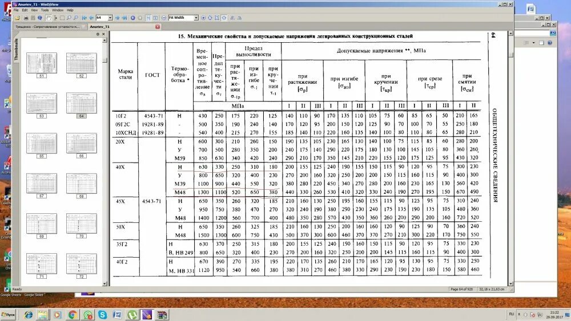This screenshot has height=321, width=571.
Task: Go to the last page
Action: (x=124, y=18)
